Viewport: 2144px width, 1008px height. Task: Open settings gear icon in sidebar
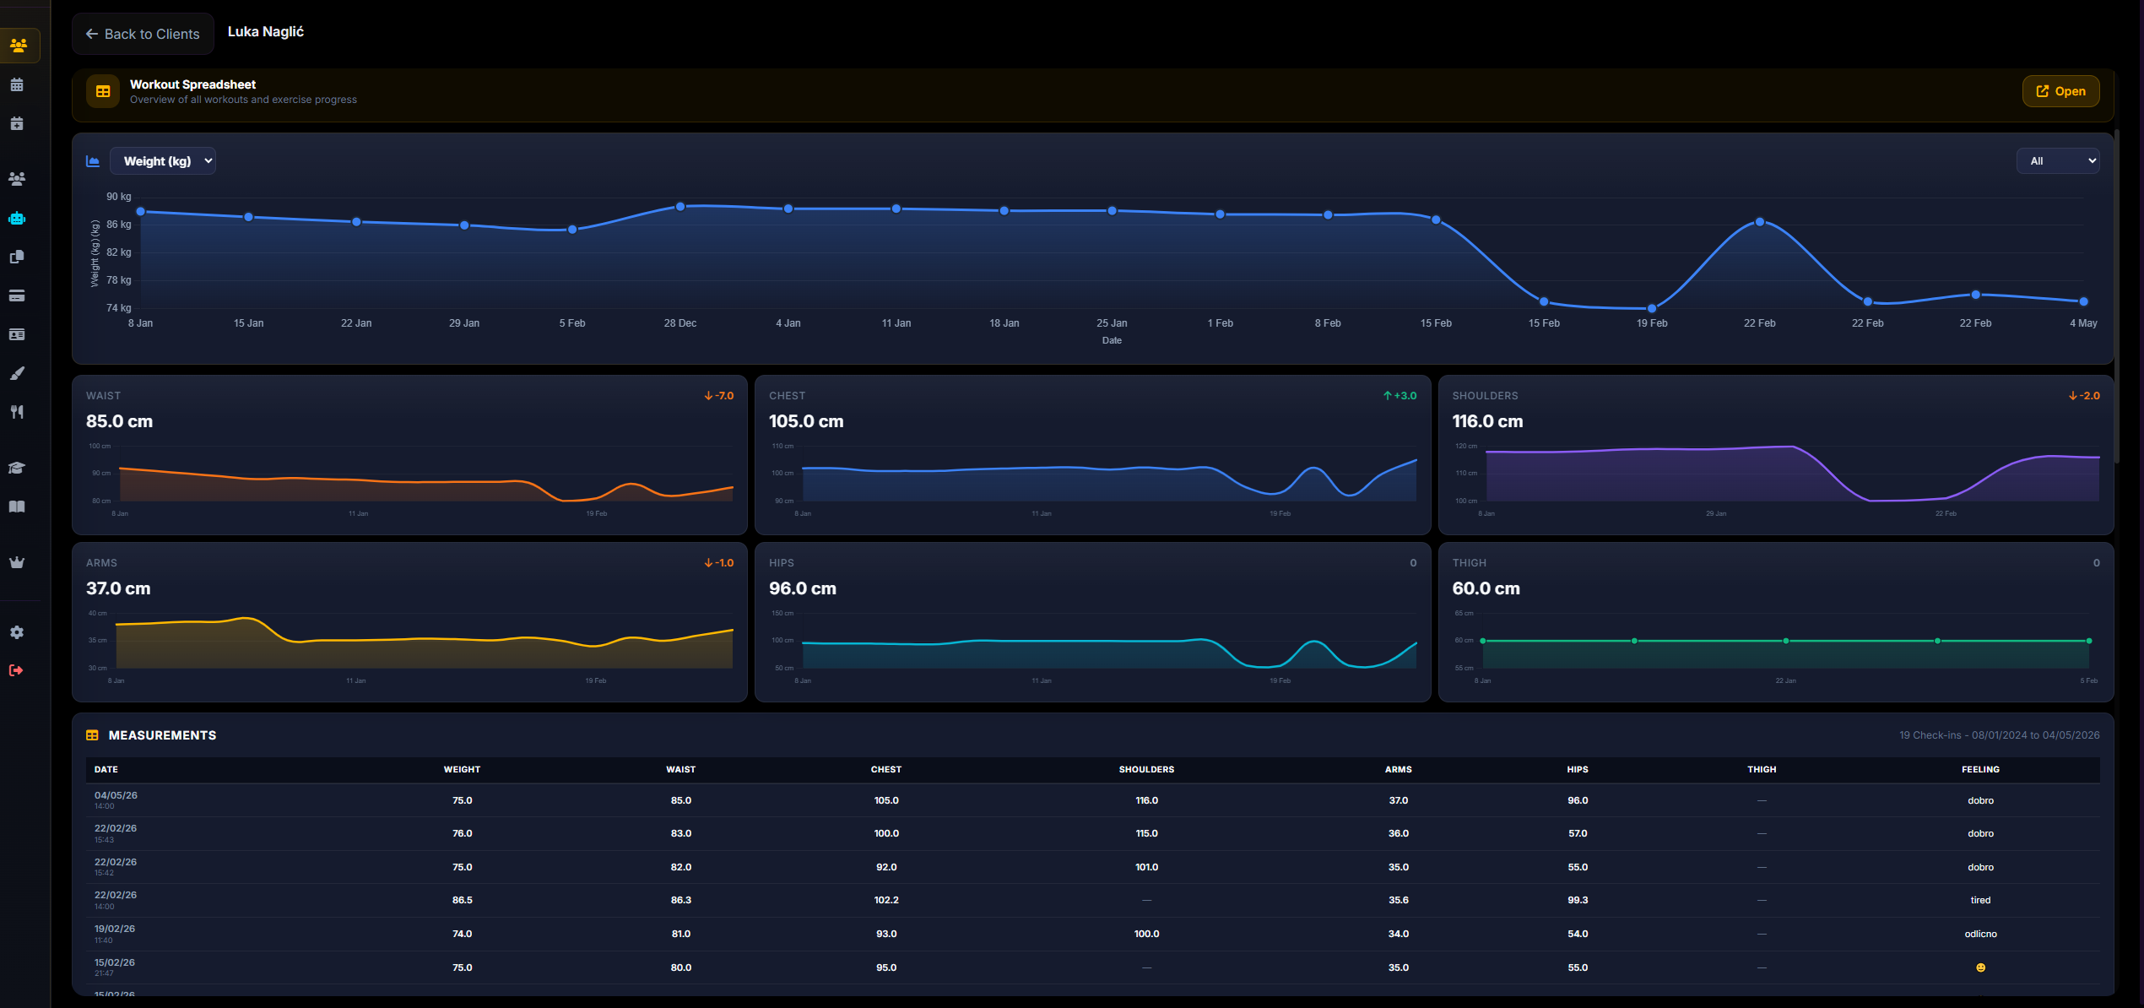coord(17,632)
